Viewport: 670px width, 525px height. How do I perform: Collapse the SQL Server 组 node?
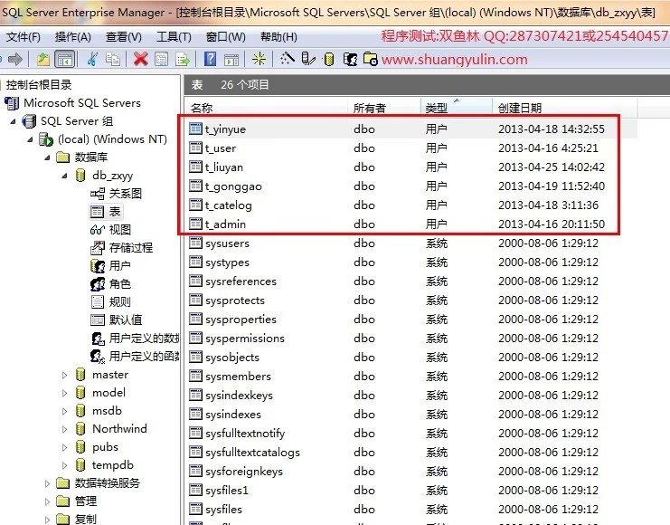tap(13, 121)
